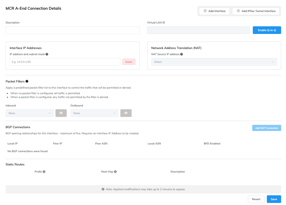
Task: Click the Prefix help icon in Static Routes
Action: pos(44,172)
